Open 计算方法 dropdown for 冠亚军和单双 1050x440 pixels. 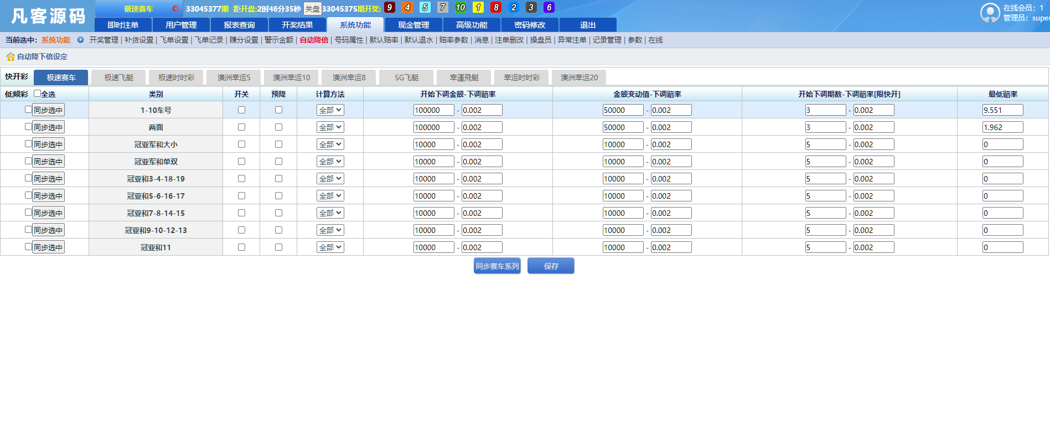point(330,162)
